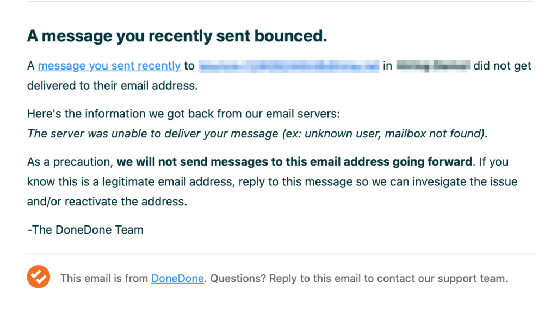
Task: Click the "A message you recently sent bounced." heading
Action: click(x=177, y=36)
